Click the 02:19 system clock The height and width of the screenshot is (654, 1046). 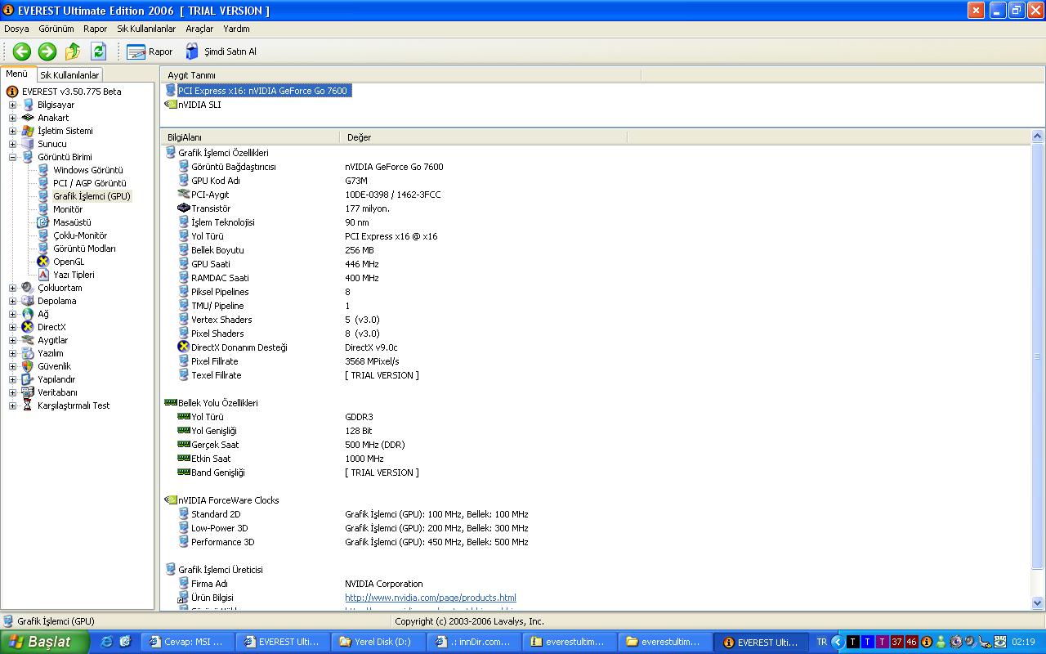(1023, 642)
